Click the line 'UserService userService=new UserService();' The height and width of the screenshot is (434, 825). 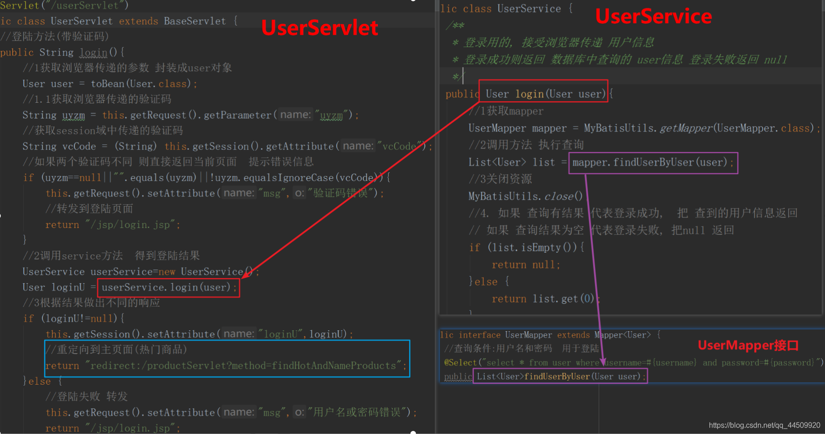141,271
